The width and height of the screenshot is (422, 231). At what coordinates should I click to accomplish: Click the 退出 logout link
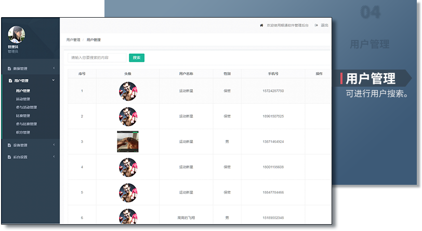click(x=324, y=25)
